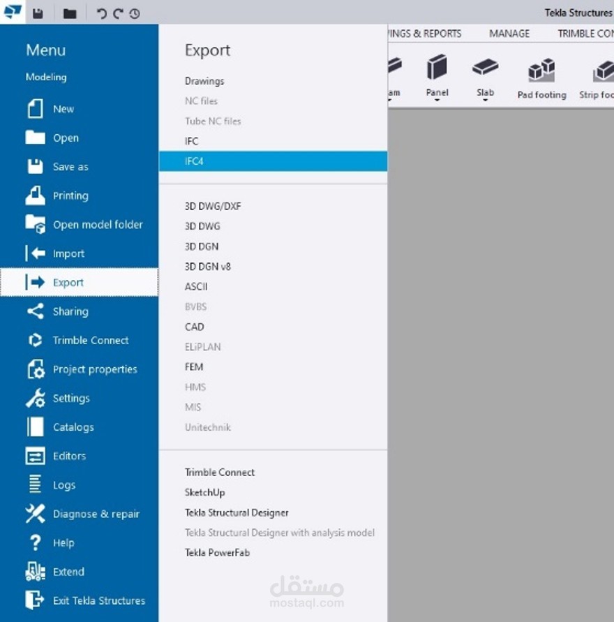Choose Drawings in Export list
The image size is (614, 622).
204,81
